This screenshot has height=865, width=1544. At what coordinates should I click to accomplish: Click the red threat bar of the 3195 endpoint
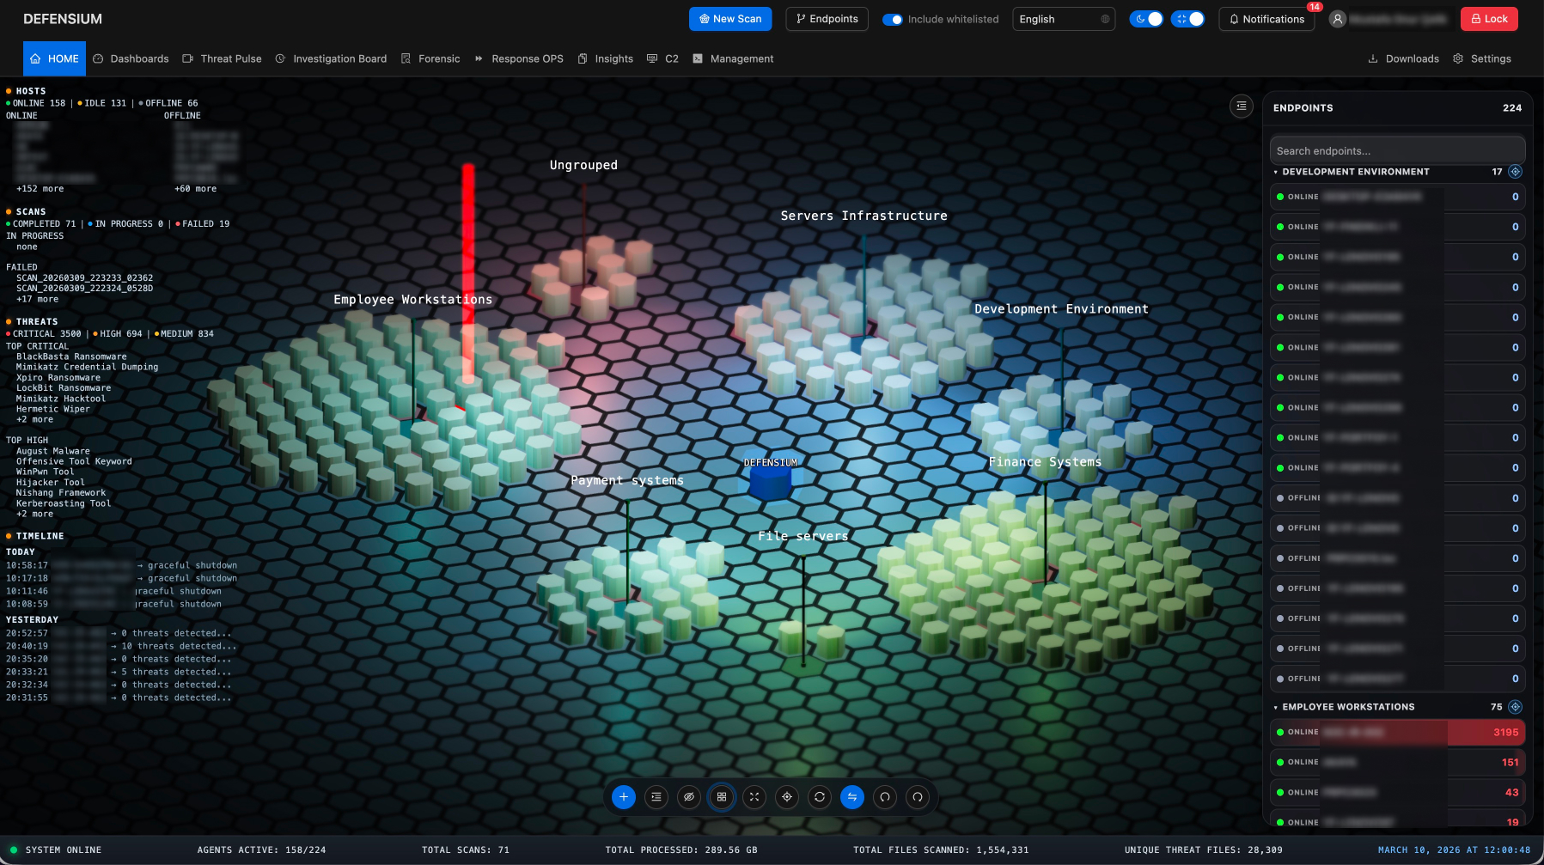tap(1486, 733)
